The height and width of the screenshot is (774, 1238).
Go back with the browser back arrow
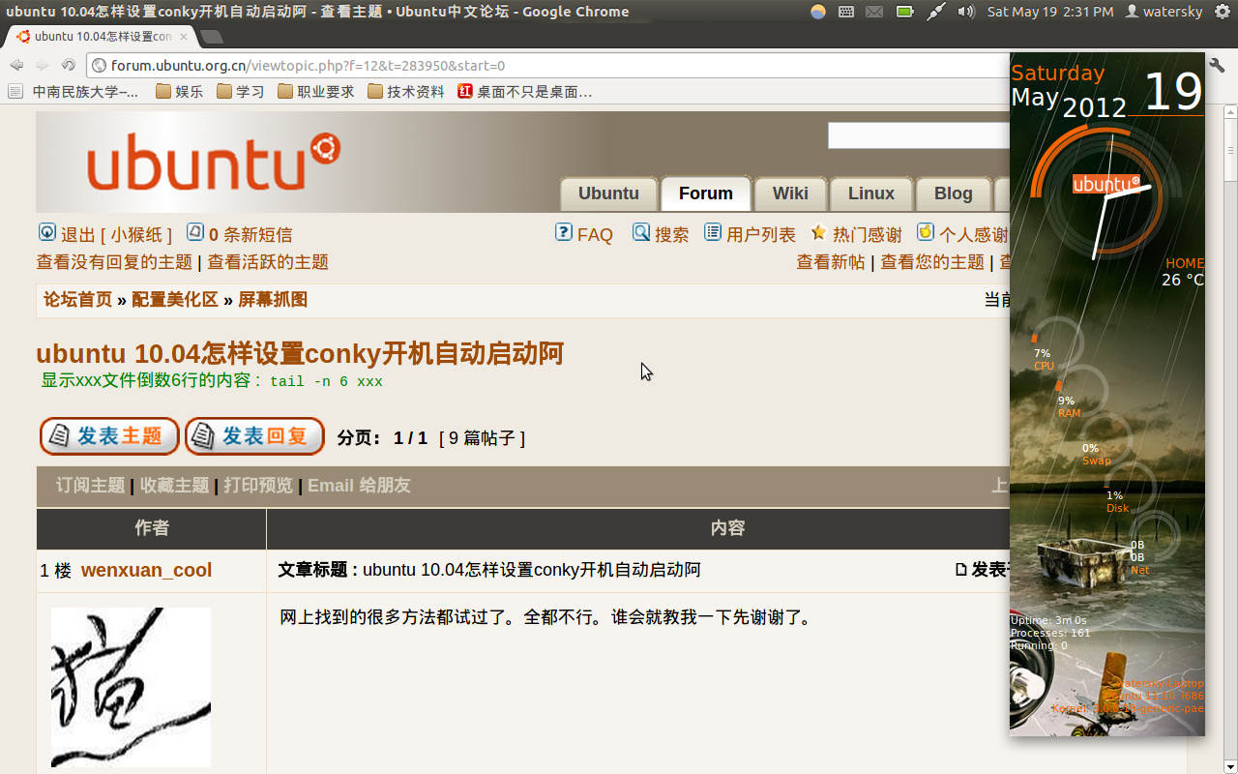coord(16,65)
